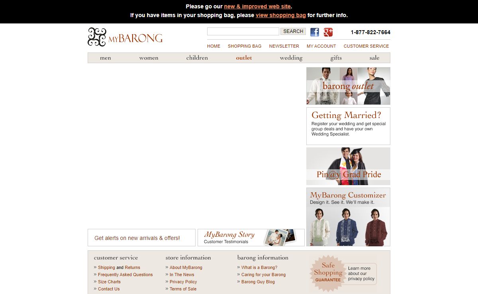This screenshot has height=294, width=478.
Task: Select the children category tab
Action: (197, 58)
